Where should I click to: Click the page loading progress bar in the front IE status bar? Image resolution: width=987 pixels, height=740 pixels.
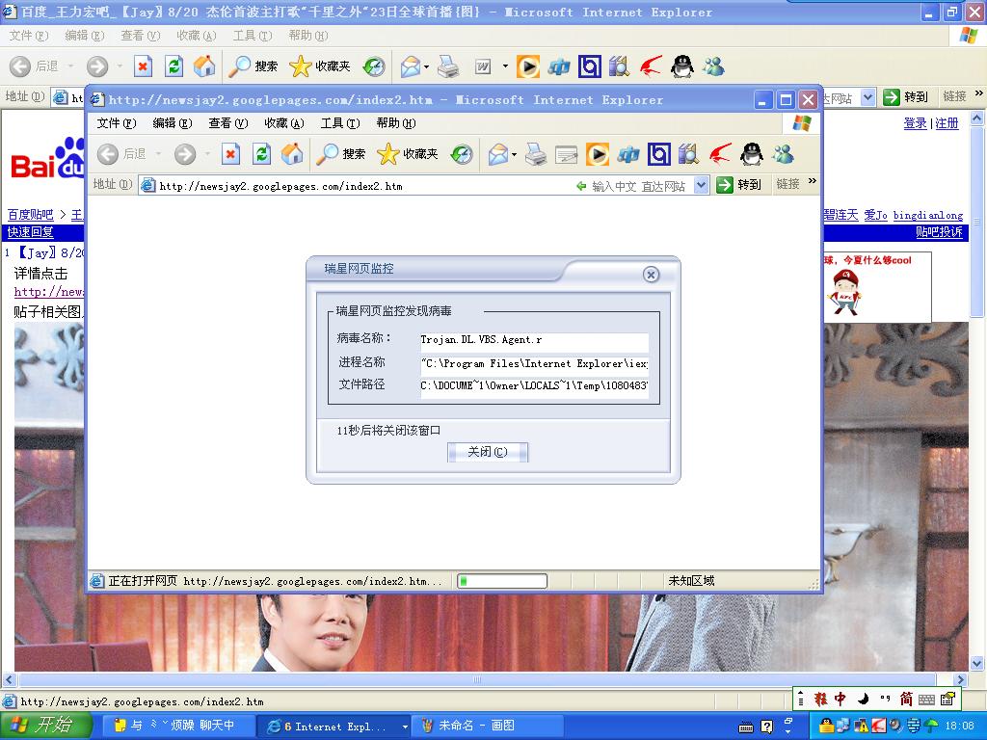click(x=501, y=581)
